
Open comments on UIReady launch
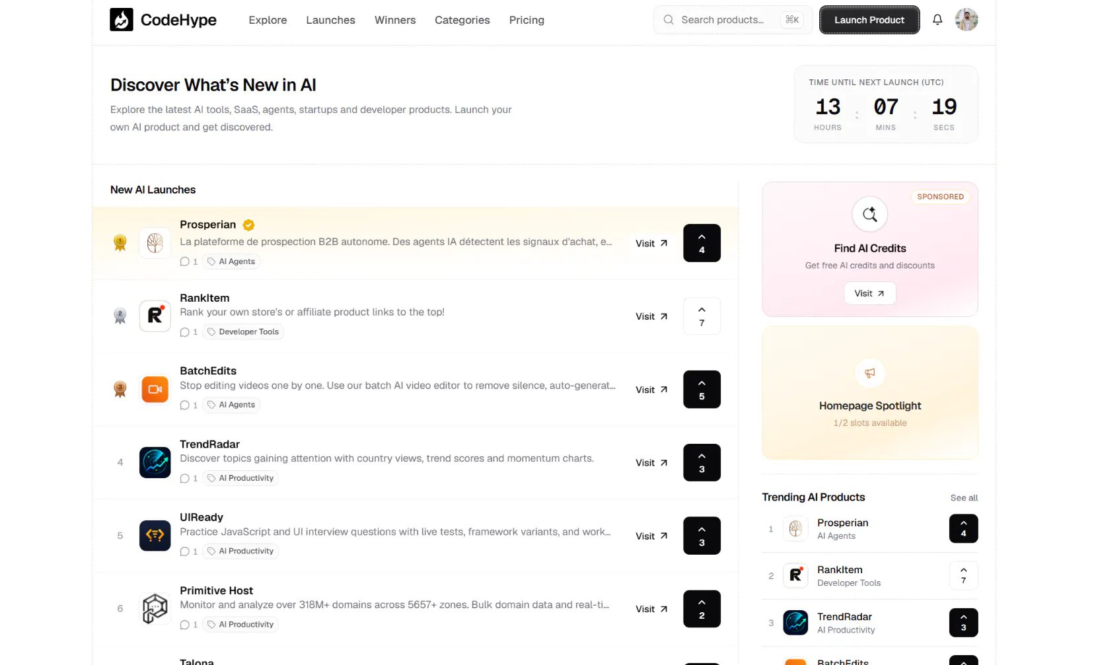click(189, 551)
